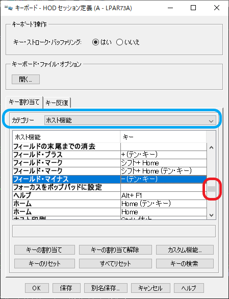
Task: Select the フォーカスをポップパッドに設定 row
Action: [110, 187]
